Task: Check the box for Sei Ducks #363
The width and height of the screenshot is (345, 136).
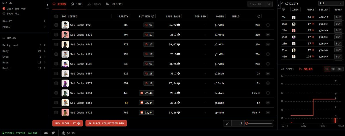Action: (56, 103)
